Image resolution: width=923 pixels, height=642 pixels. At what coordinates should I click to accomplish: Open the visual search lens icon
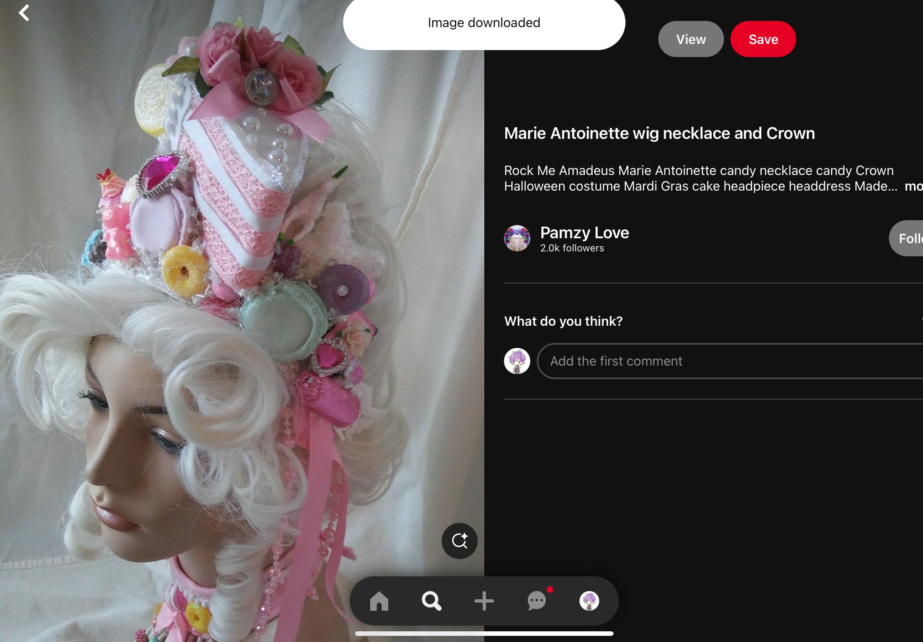click(x=459, y=541)
